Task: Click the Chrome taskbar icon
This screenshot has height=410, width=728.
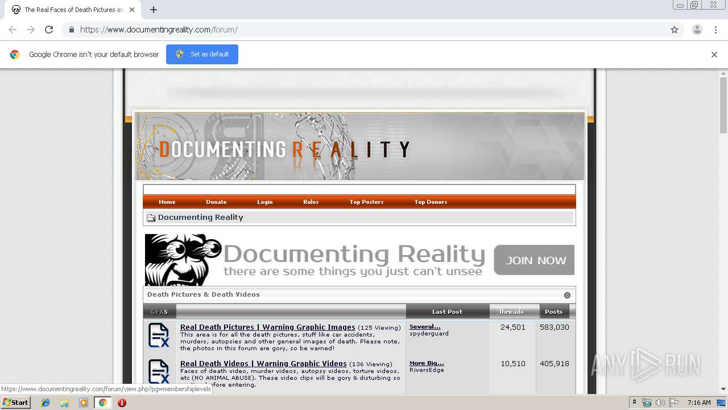Action: [x=102, y=403]
